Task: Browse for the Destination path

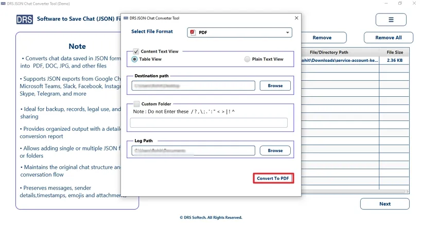Action: (x=275, y=85)
